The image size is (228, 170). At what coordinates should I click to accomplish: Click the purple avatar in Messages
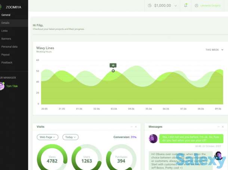pyautogui.click(x=153, y=139)
